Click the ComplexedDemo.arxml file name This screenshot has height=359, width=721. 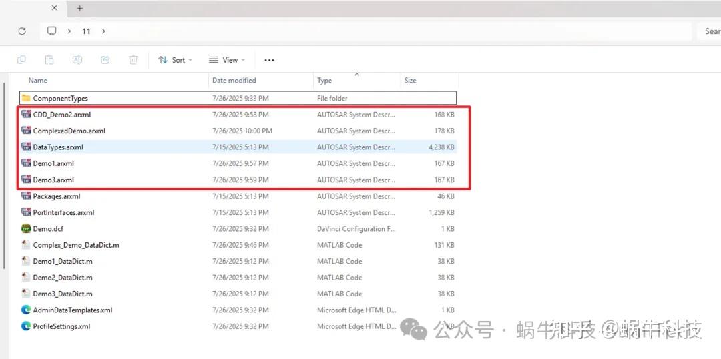coord(69,131)
